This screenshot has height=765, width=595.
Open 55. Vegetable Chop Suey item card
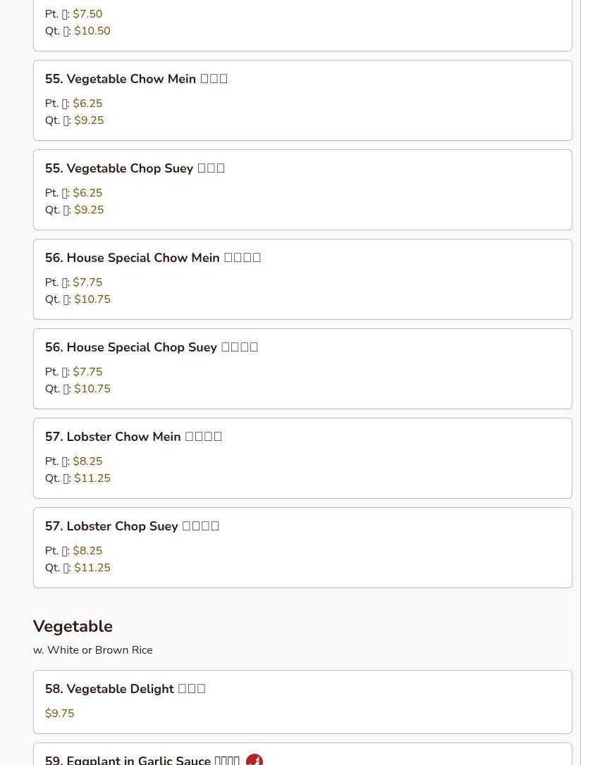pyautogui.click(x=302, y=189)
